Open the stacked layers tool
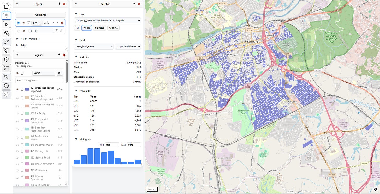Viewport: 380px width, 194px height. [x=6, y=59]
